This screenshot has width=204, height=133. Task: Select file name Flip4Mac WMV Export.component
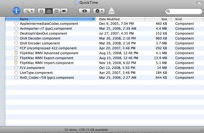[46, 58]
